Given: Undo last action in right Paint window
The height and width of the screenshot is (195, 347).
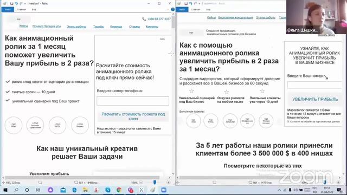Looking at the screenshot, I should tap(190, 4).
